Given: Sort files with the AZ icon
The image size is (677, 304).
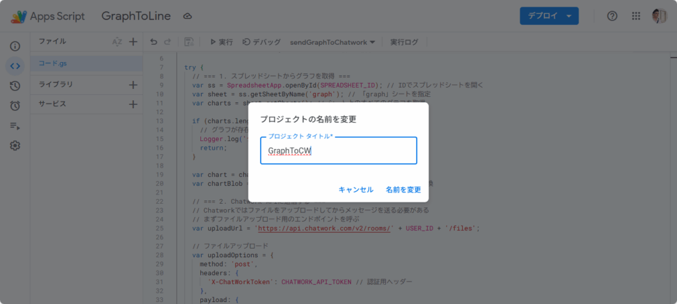Looking at the screenshot, I should tap(117, 42).
